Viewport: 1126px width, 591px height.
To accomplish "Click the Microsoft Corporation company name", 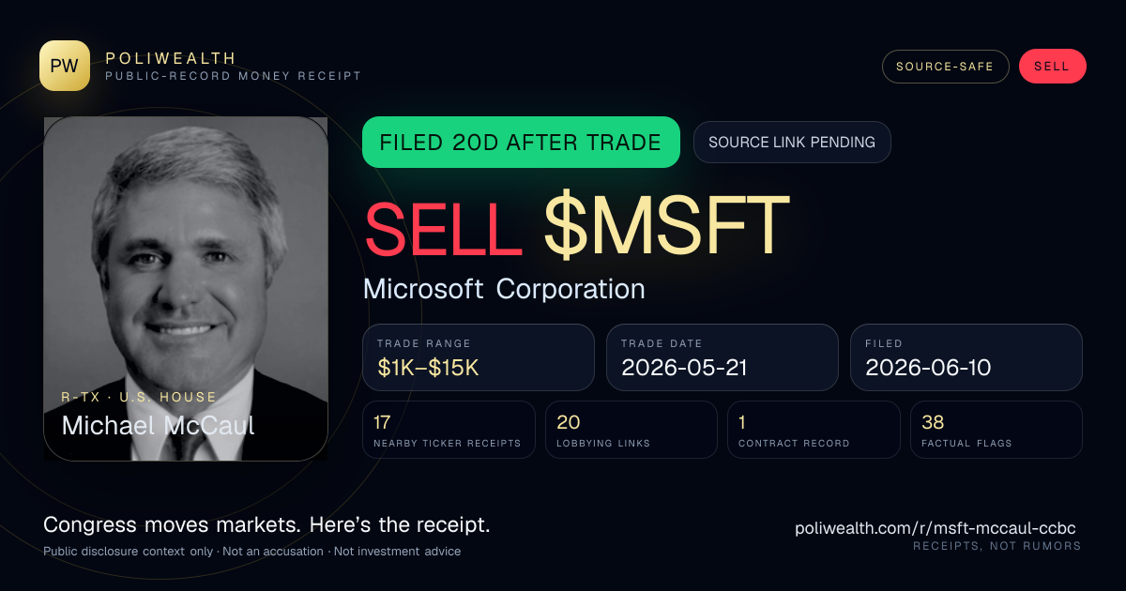I will pos(504,289).
